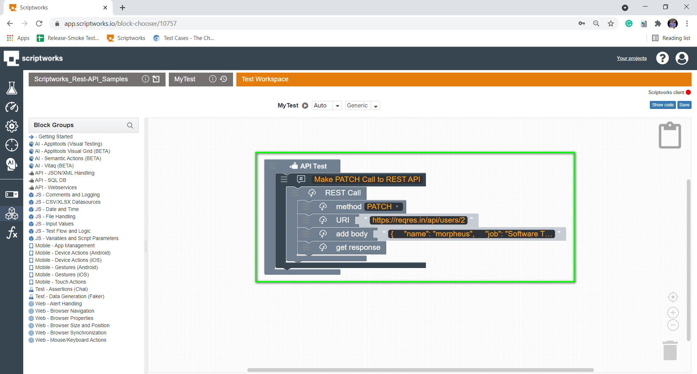Run the MyTest script with the play button
This screenshot has height=374, width=697.
(305, 105)
